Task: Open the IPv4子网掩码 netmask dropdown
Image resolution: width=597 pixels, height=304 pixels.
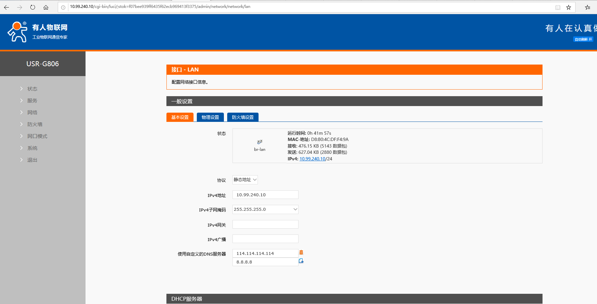Action: 265,209
